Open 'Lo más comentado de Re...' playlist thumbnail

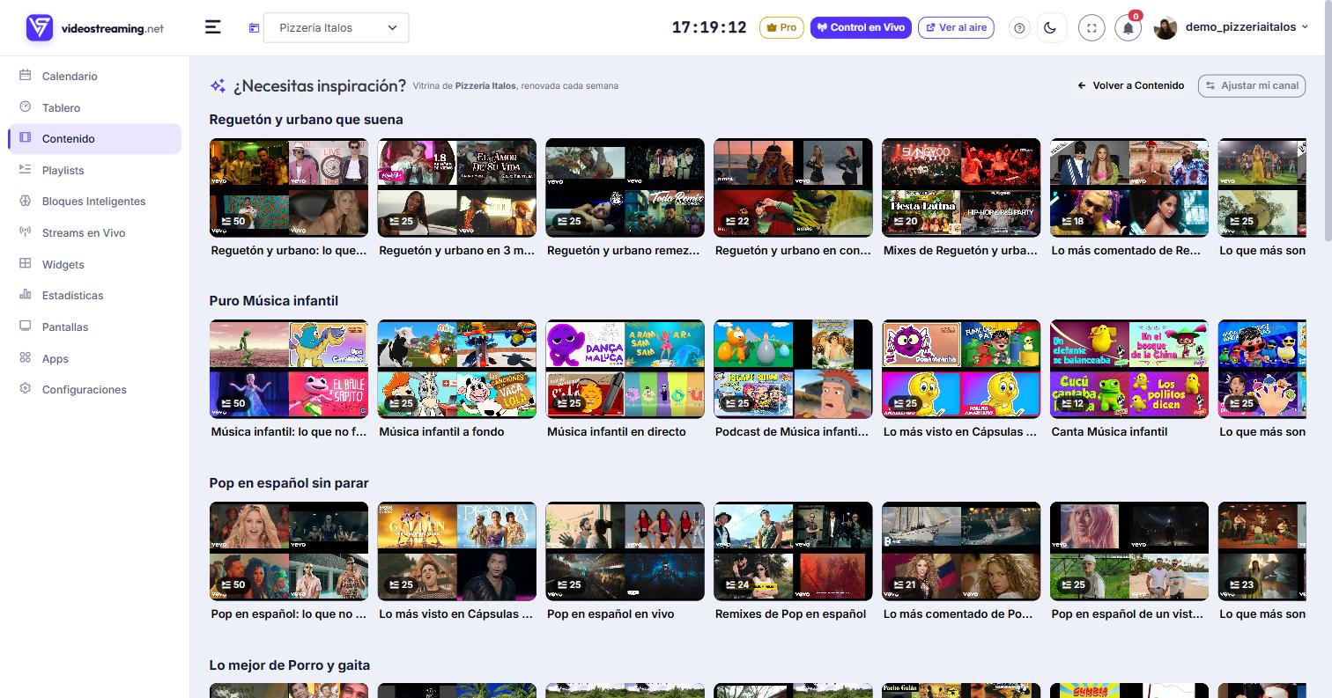[1129, 187]
